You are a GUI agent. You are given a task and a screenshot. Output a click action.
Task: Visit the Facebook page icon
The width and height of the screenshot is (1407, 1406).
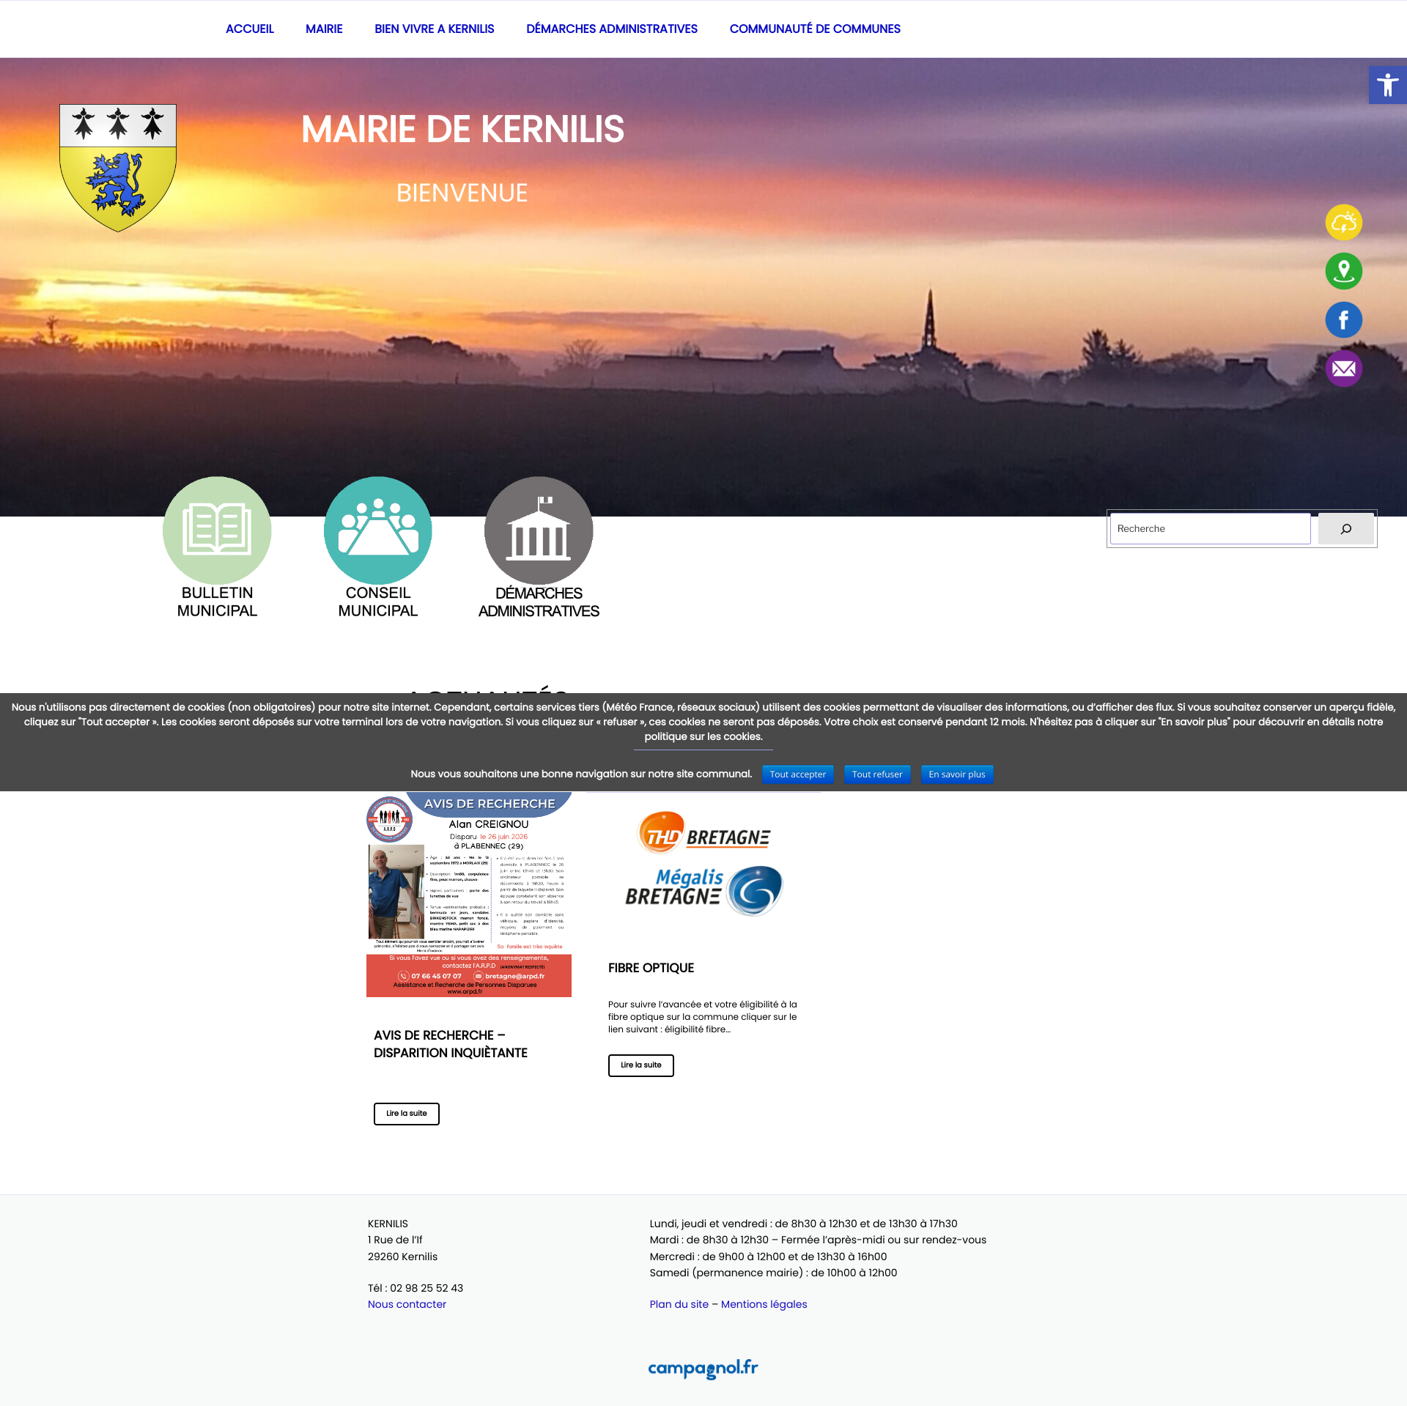[1343, 320]
